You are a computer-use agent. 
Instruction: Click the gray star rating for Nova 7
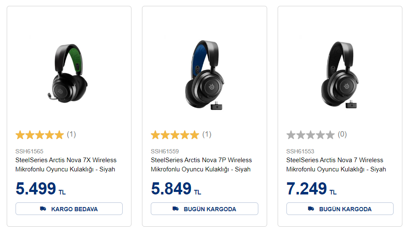click(310, 135)
